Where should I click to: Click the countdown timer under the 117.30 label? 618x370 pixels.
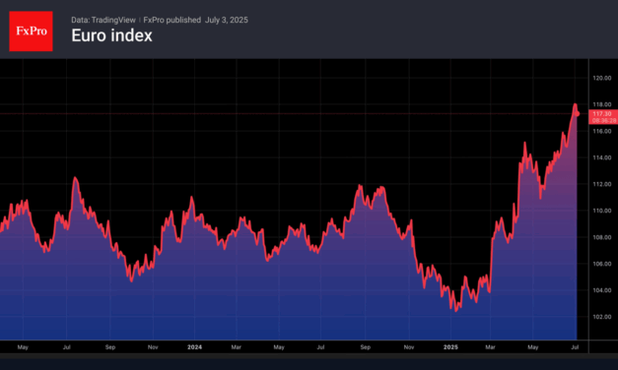click(x=604, y=120)
